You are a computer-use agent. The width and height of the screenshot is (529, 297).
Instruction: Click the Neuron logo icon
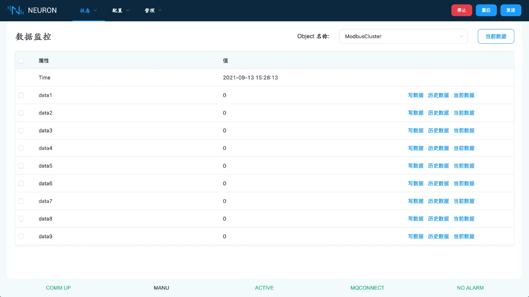coord(16,10)
